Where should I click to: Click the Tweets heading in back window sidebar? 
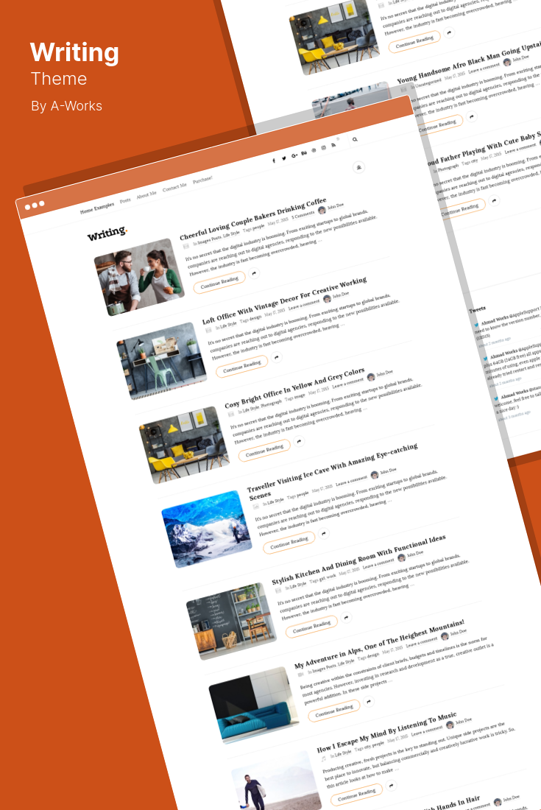click(477, 309)
